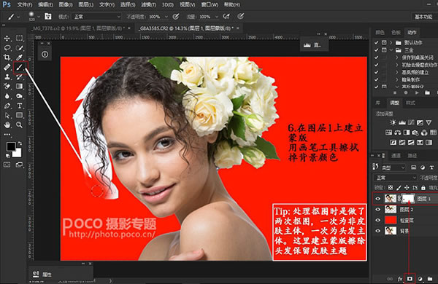Expand the 默认动作 action folder
The height and width of the screenshot is (284, 438).
coord(391,43)
